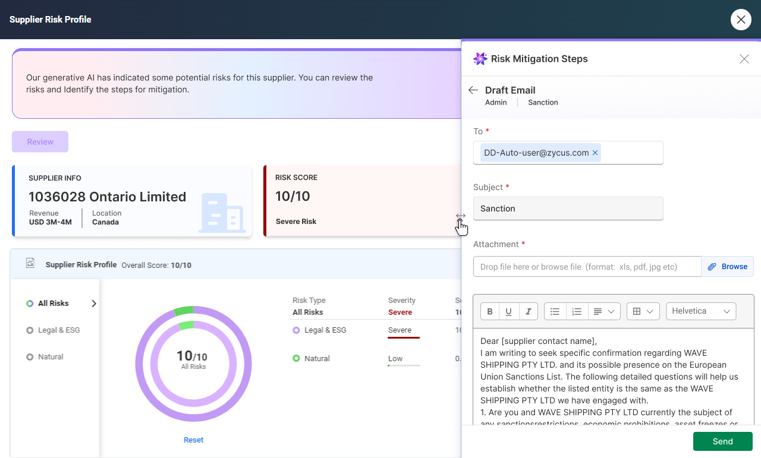Click the paperclip icon on Browse
Screen dimensions: 761x458
712,267
